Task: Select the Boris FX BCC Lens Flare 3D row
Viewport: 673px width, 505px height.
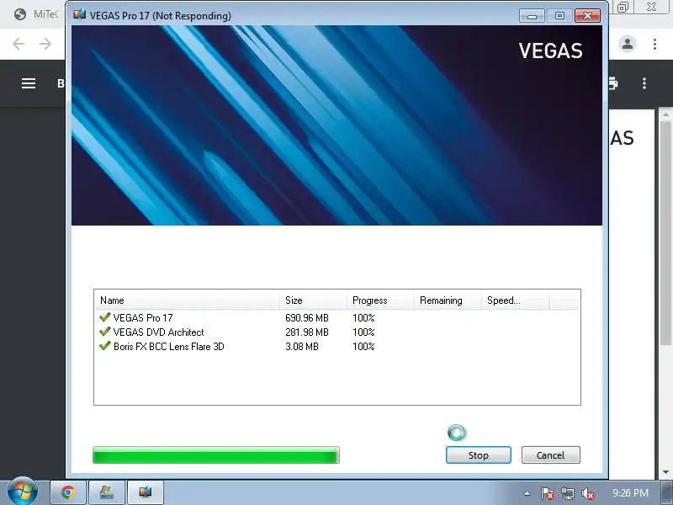Action: point(337,347)
